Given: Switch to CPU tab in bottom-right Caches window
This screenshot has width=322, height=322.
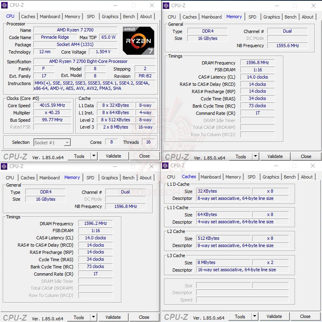Looking at the screenshot, I should pyautogui.click(x=171, y=177).
